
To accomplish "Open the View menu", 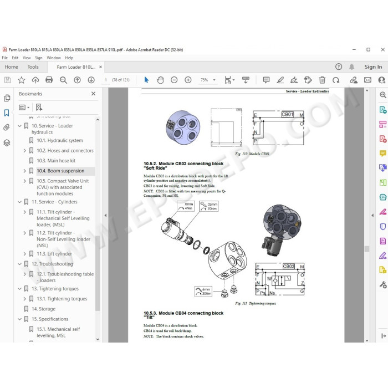I will pyautogui.click(x=27, y=58).
